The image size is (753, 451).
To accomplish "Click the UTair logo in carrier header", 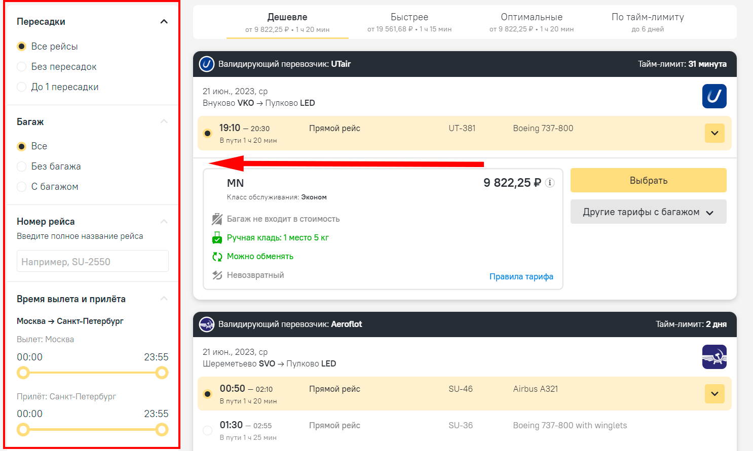I will point(207,64).
